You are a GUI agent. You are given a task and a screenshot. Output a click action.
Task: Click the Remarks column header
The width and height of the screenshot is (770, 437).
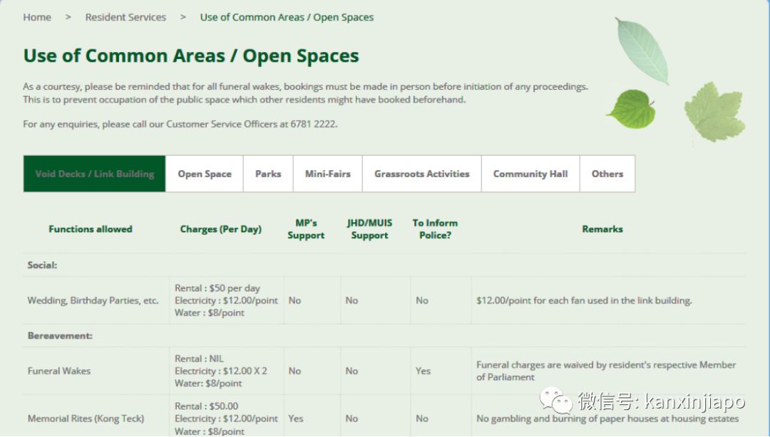tap(602, 229)
